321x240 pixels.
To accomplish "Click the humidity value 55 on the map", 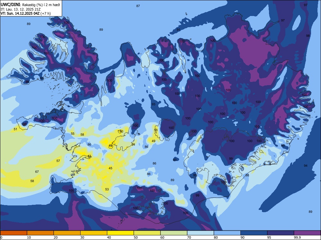I will click(x=73, y=134).
